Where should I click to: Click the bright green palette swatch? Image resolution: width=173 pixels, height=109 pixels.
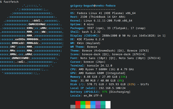(x=83, y=103)
